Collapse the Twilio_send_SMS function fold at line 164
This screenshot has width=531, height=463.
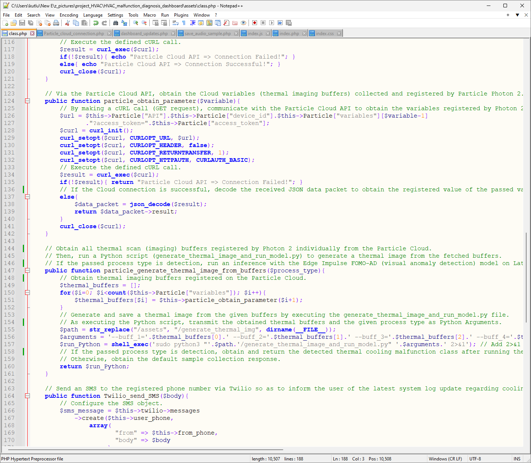pos(27,396)
